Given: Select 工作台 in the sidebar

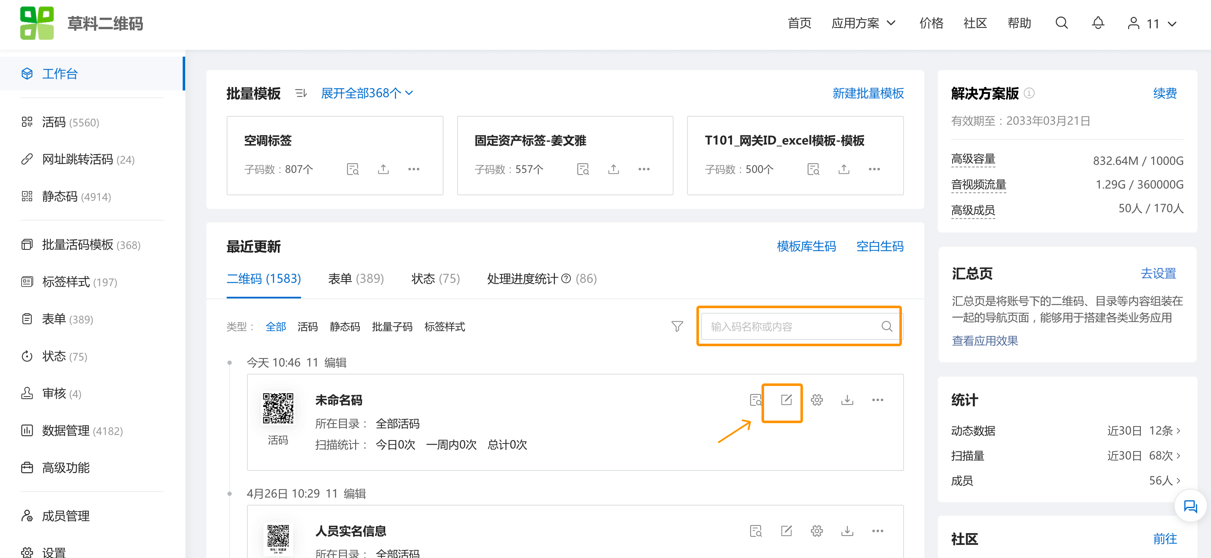Looking at the screenshot, I should [x=92, y=73].
